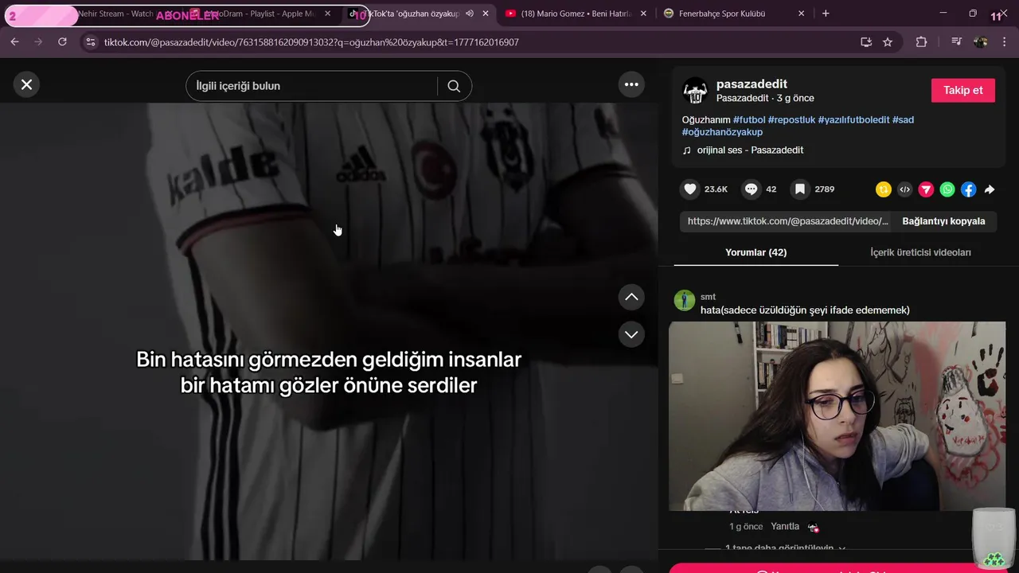Like the video with the heart icon
1019x573 pixels.
point(690,189)
